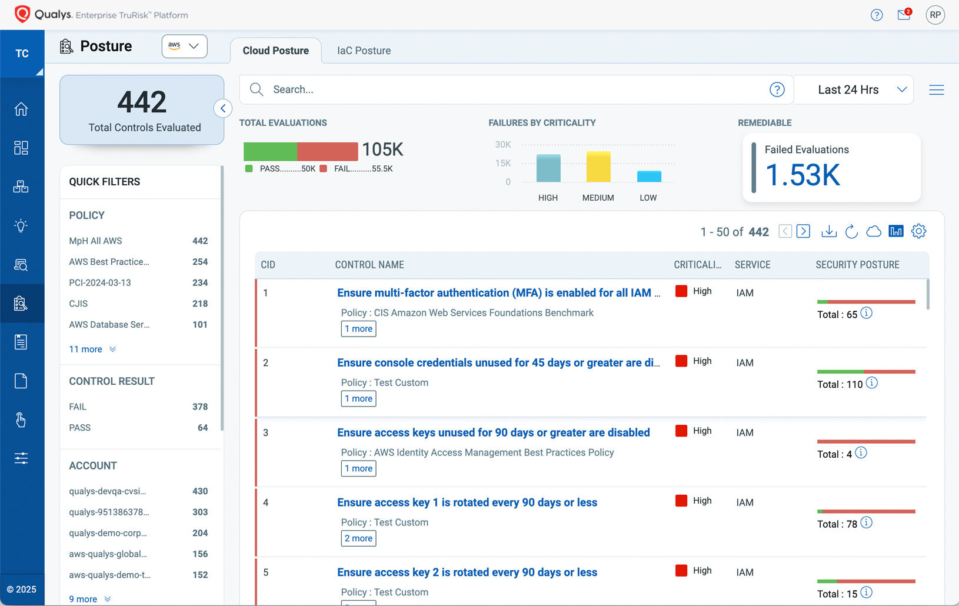Open the mail notifications icon

pyautogui.click(x=904, y=15)
